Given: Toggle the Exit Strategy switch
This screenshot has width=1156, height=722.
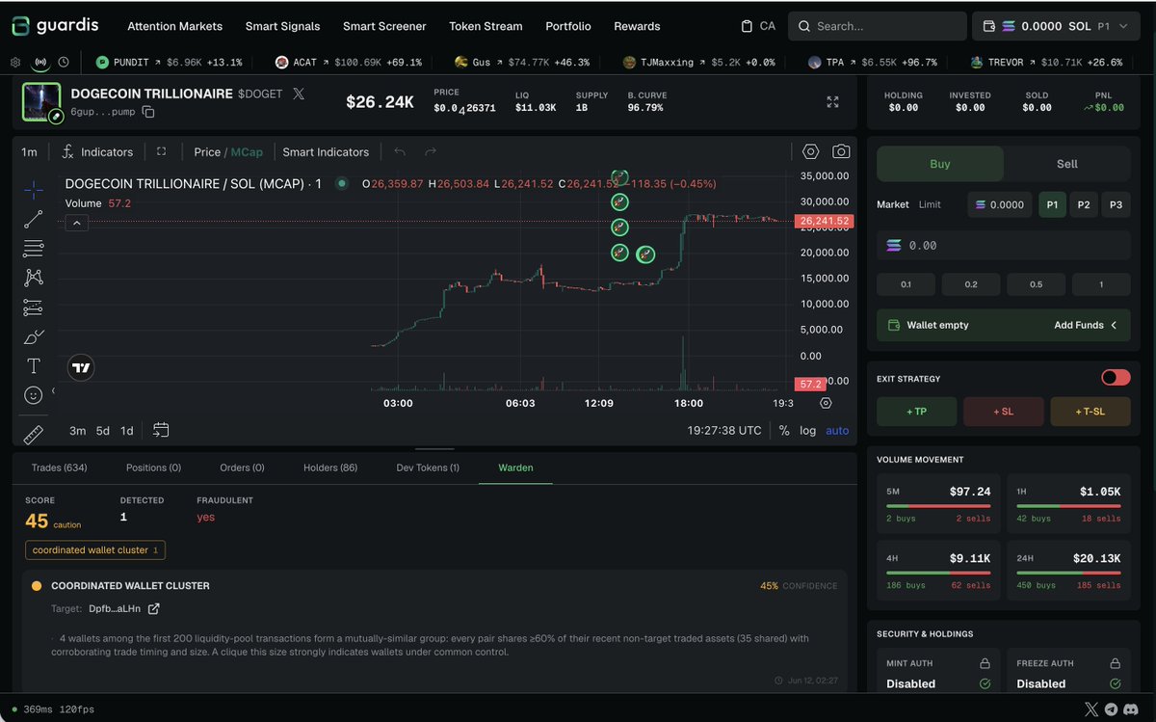Looking at the screenshot, I should [x=1116, y=378].
